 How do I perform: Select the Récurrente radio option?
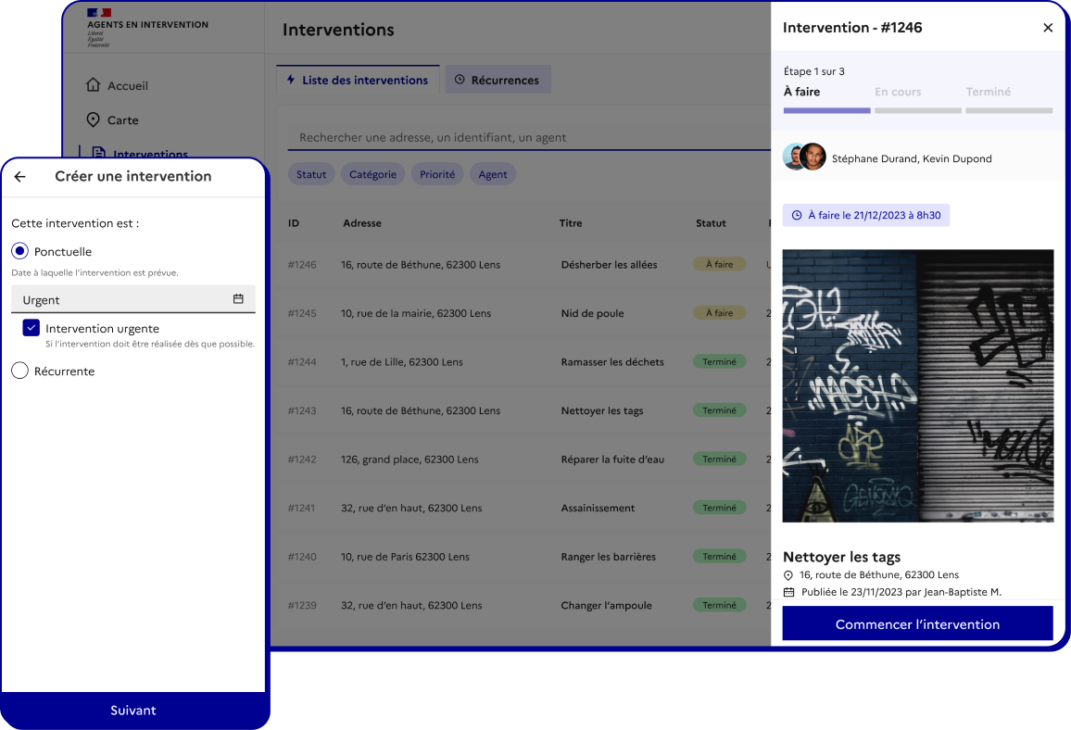point(19,371)
